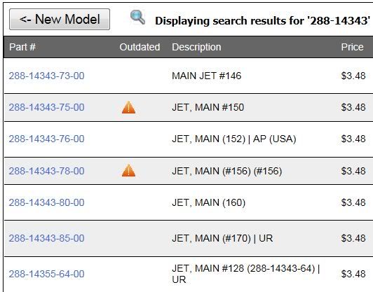
Task: Open part link 288-14343-73-00
Action: coord(46,76)
